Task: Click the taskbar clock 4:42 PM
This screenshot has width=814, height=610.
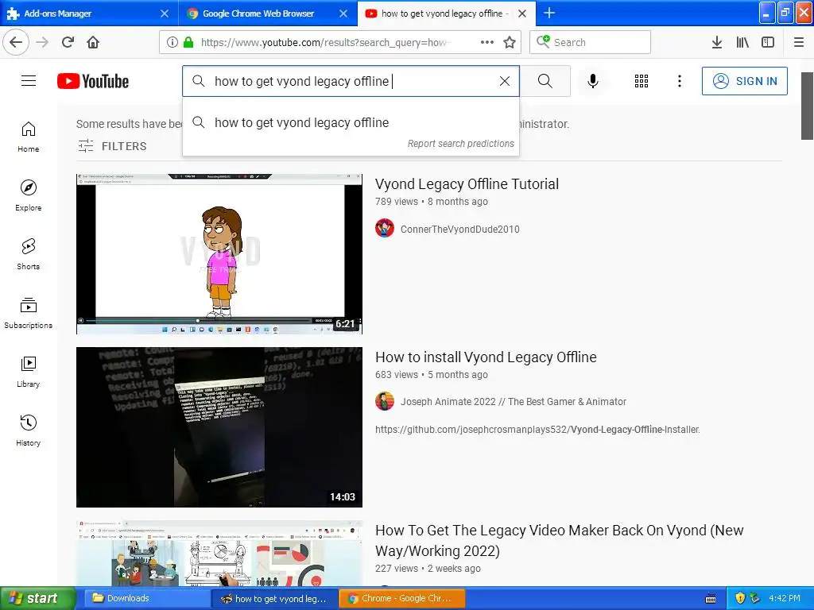Action: tap(785, 598)
